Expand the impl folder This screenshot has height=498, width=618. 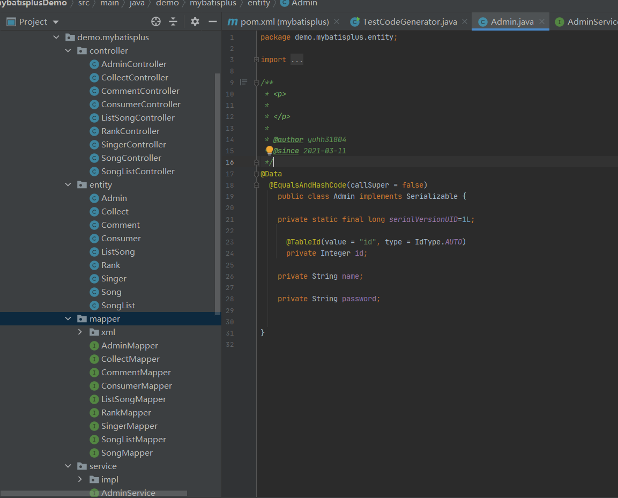click(x=80, y=479)
